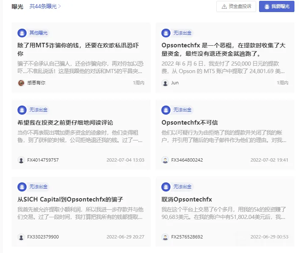299x253 pixels.
Task: Click avatar of user 感恩有你
Action: pyautogui.click(x=21, y=83)
